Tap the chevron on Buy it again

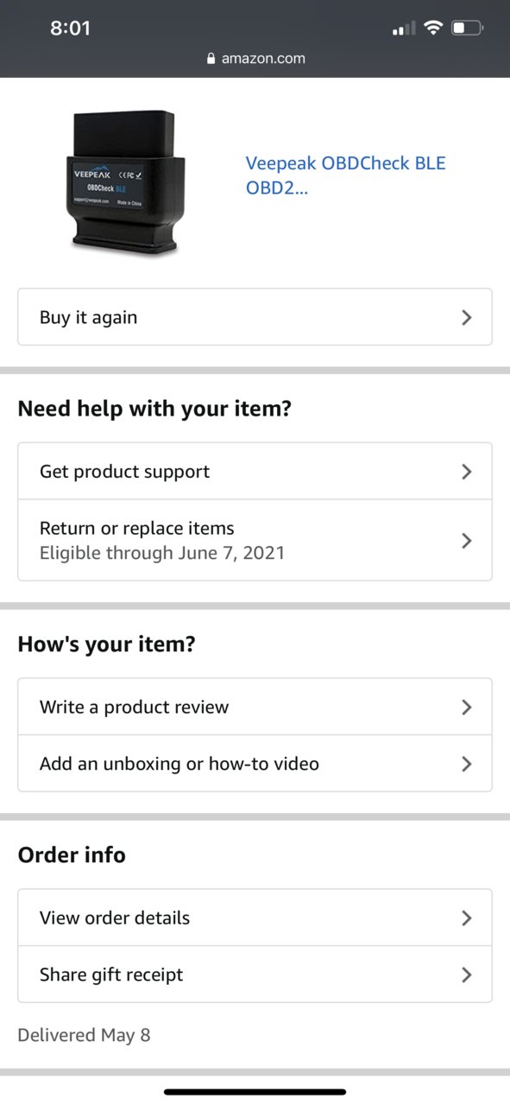[x=466, y=317]
